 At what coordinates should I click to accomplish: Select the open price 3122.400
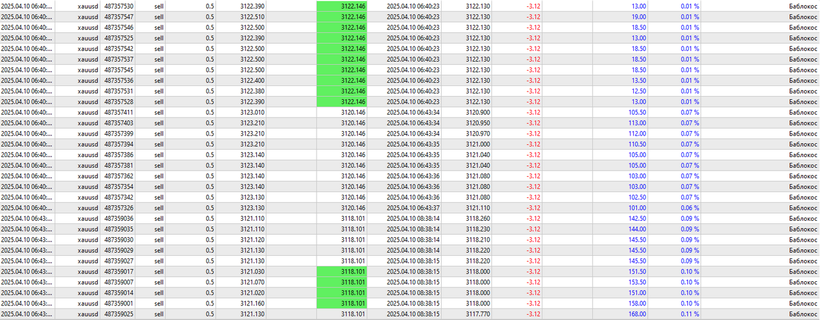pyautogui.click(x=252, y=80)
